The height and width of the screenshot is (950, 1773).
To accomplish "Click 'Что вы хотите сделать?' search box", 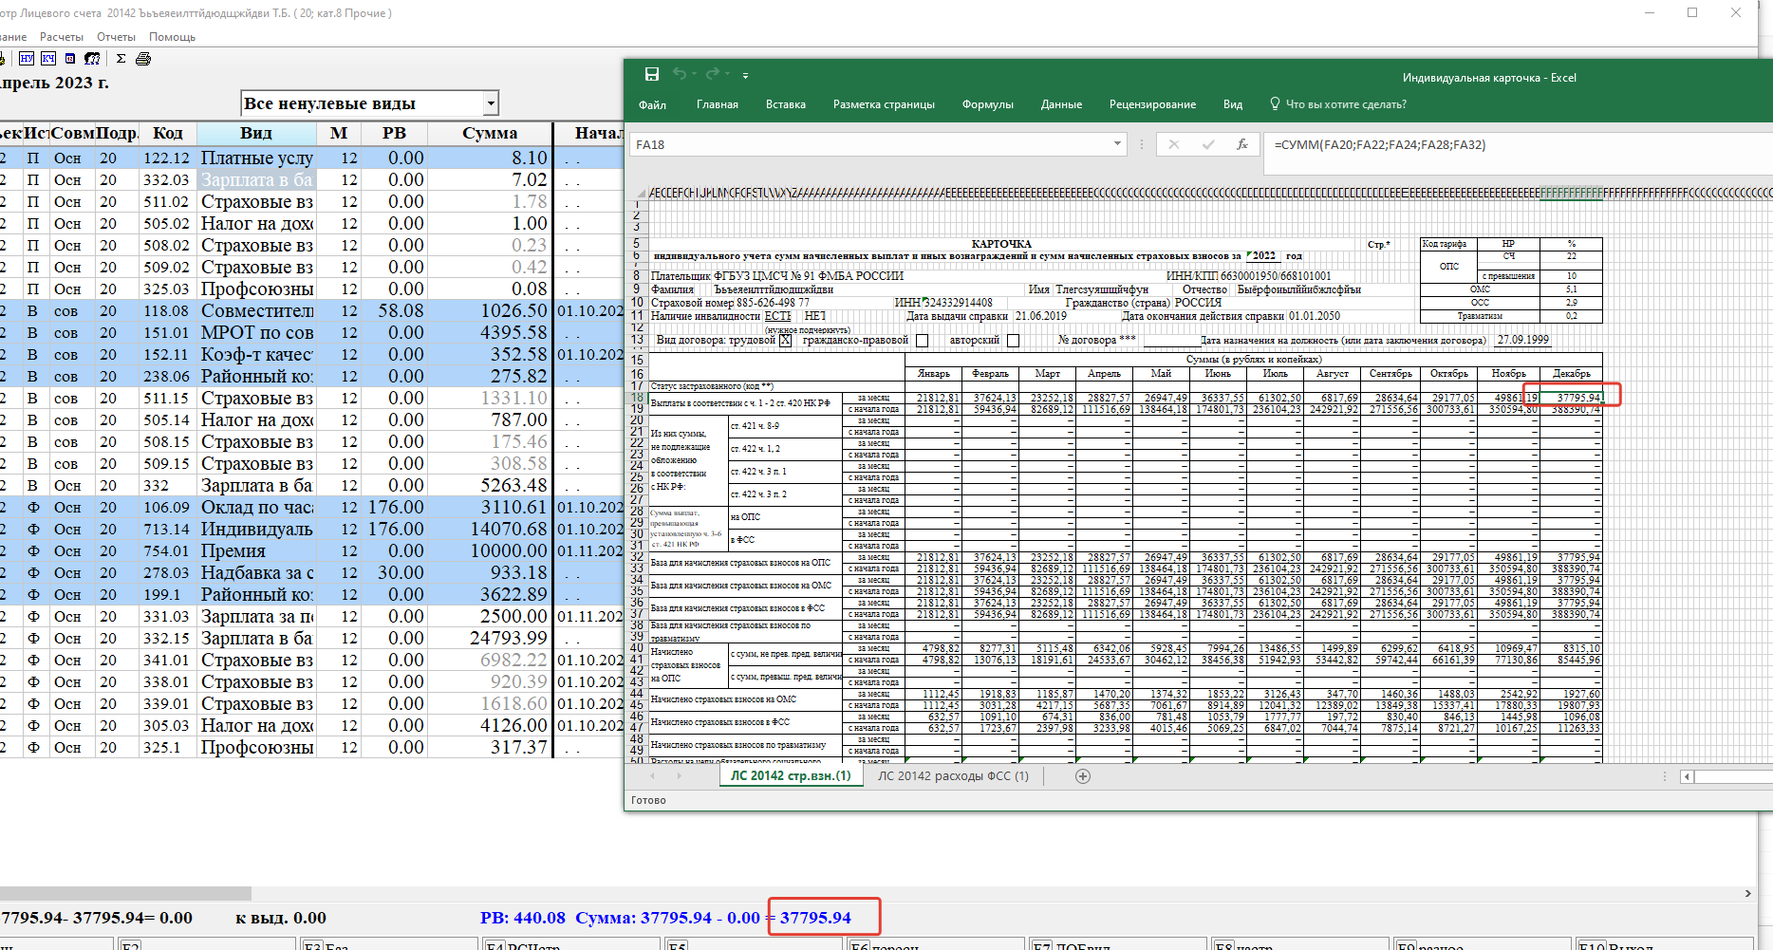I will pyautogui.click(x=1346, y=104).
